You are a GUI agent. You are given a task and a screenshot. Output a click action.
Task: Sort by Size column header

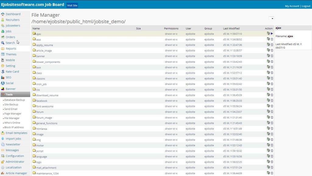coord(138,28)
